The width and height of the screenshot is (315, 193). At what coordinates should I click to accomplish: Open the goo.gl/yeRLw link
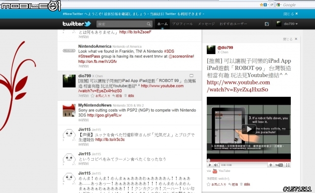[x=104, y=115]
